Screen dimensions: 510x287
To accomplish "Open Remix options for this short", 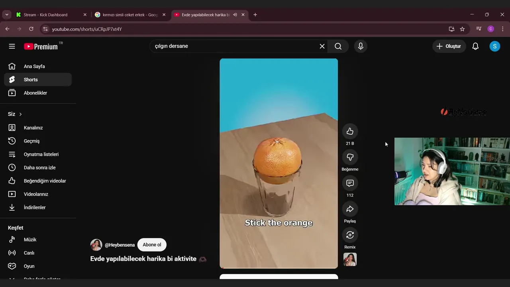I will [350, 235].
